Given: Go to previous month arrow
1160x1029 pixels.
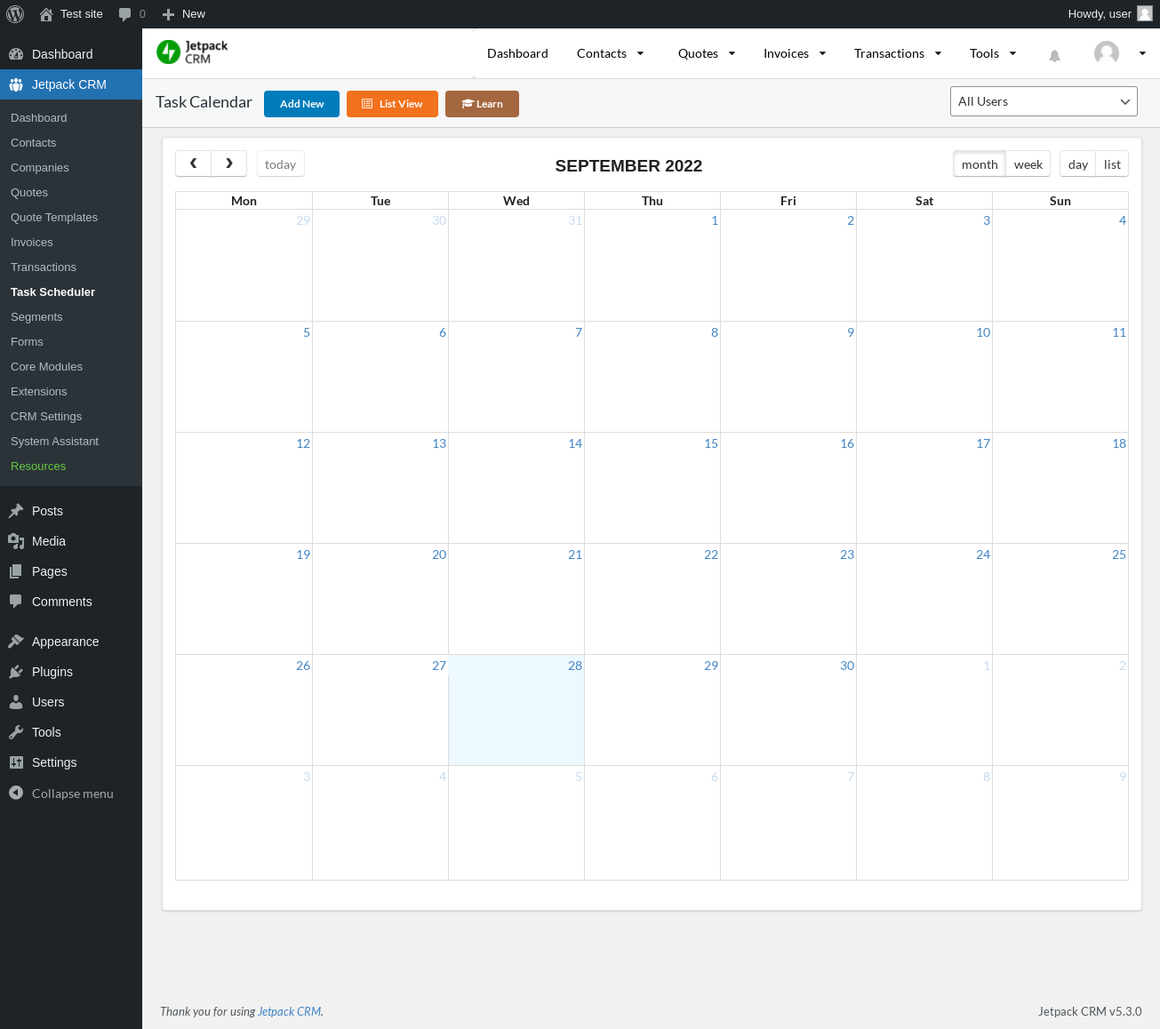Looking at the screenshot, I should (x=193, y=164).
